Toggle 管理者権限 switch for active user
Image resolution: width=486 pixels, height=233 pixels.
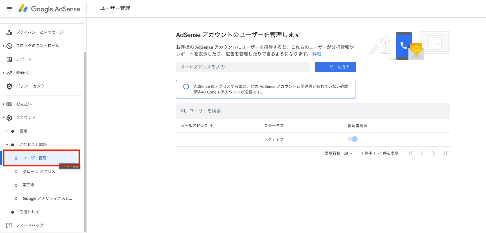(x=352, y=139)
